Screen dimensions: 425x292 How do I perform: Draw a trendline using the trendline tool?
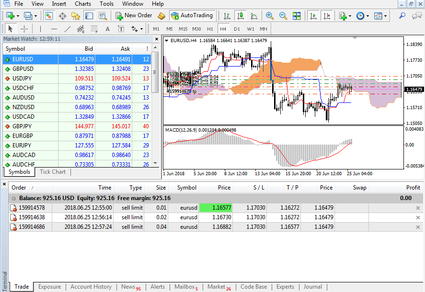67,29
